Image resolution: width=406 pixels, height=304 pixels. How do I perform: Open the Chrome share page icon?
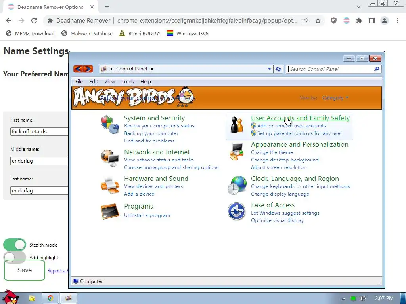(x=305, y=21)
